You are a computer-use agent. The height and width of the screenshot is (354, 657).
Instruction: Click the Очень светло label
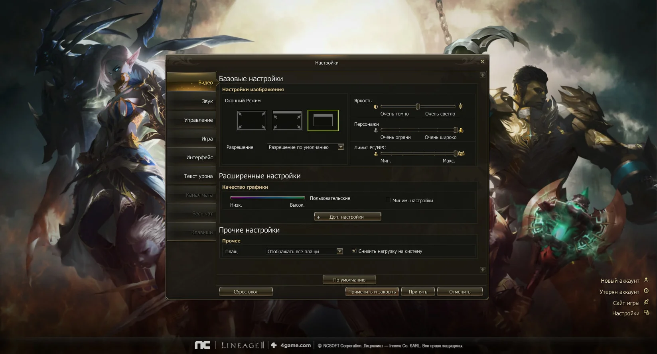440,114
